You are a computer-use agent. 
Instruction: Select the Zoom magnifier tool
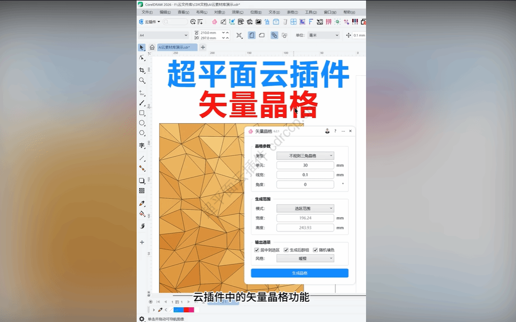click(142, 81)
